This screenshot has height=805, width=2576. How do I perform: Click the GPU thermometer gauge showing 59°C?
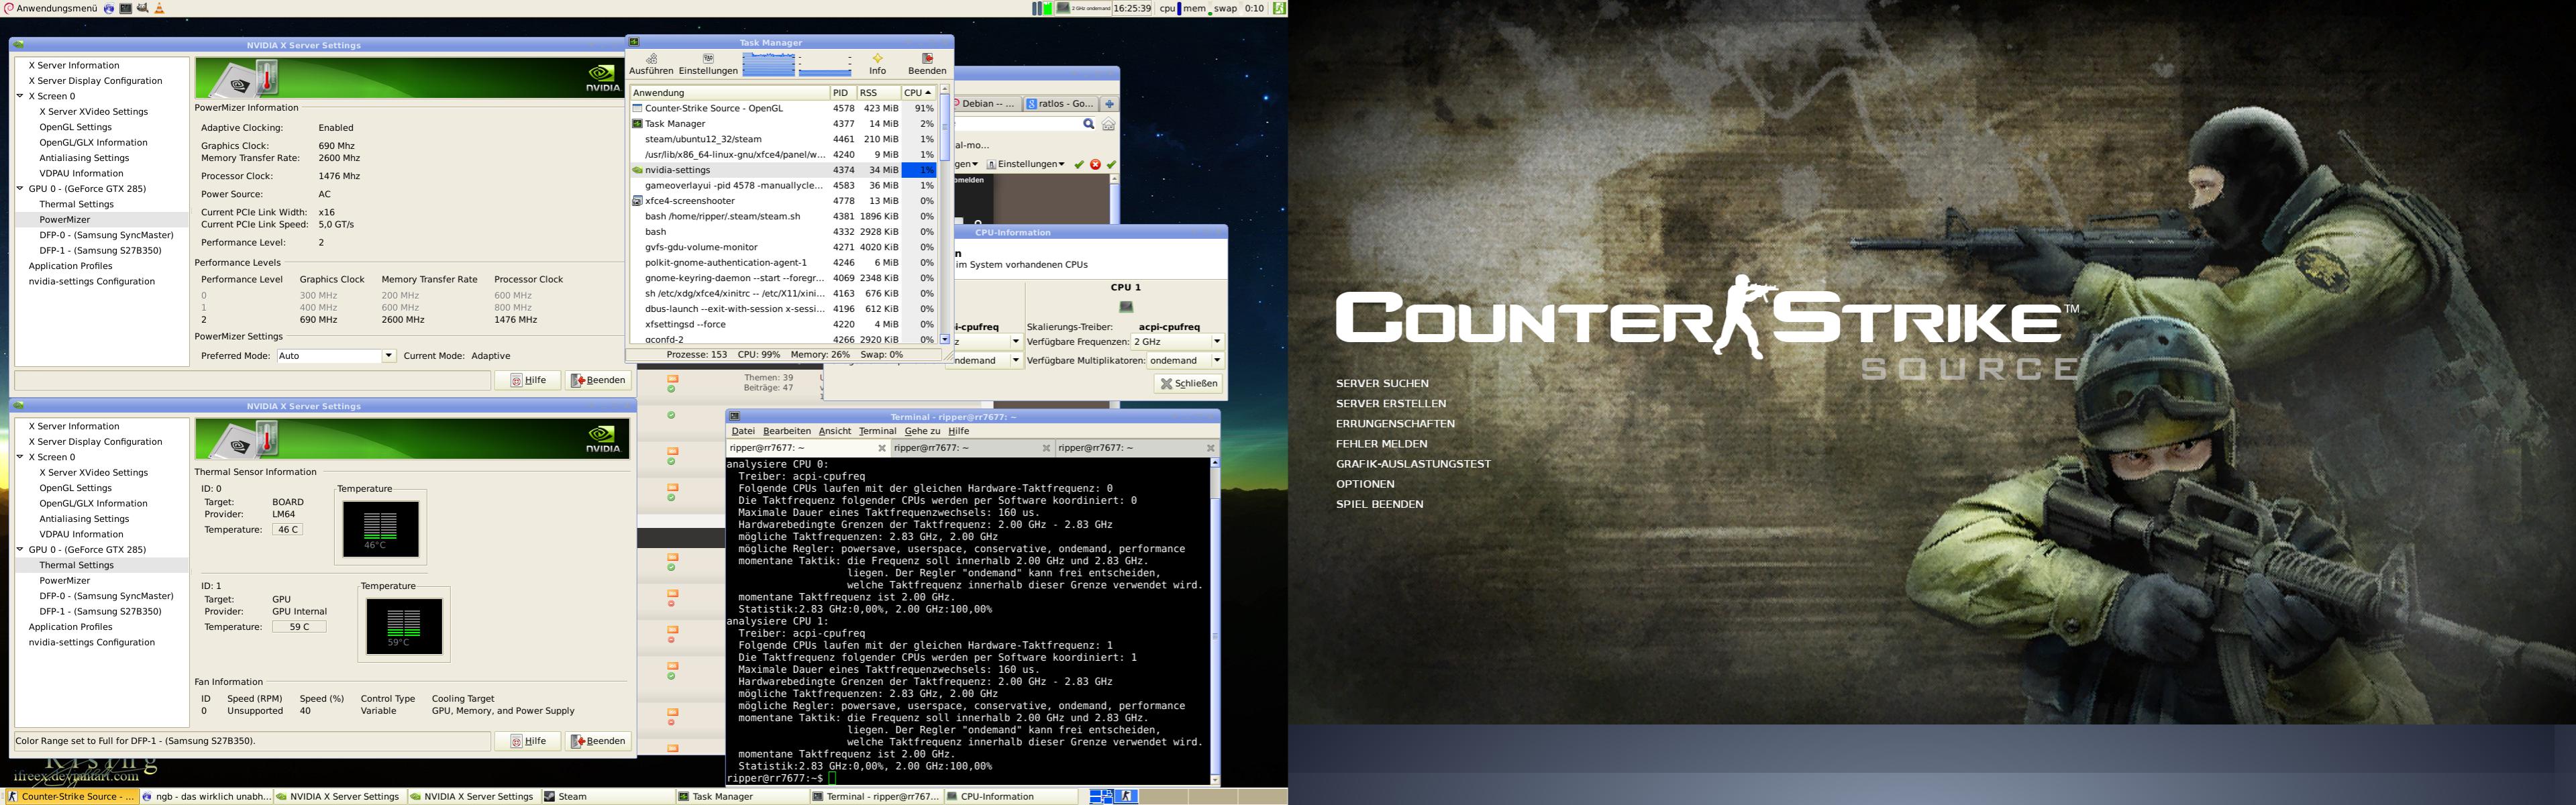pyautogui.click(x=404, y=626)
